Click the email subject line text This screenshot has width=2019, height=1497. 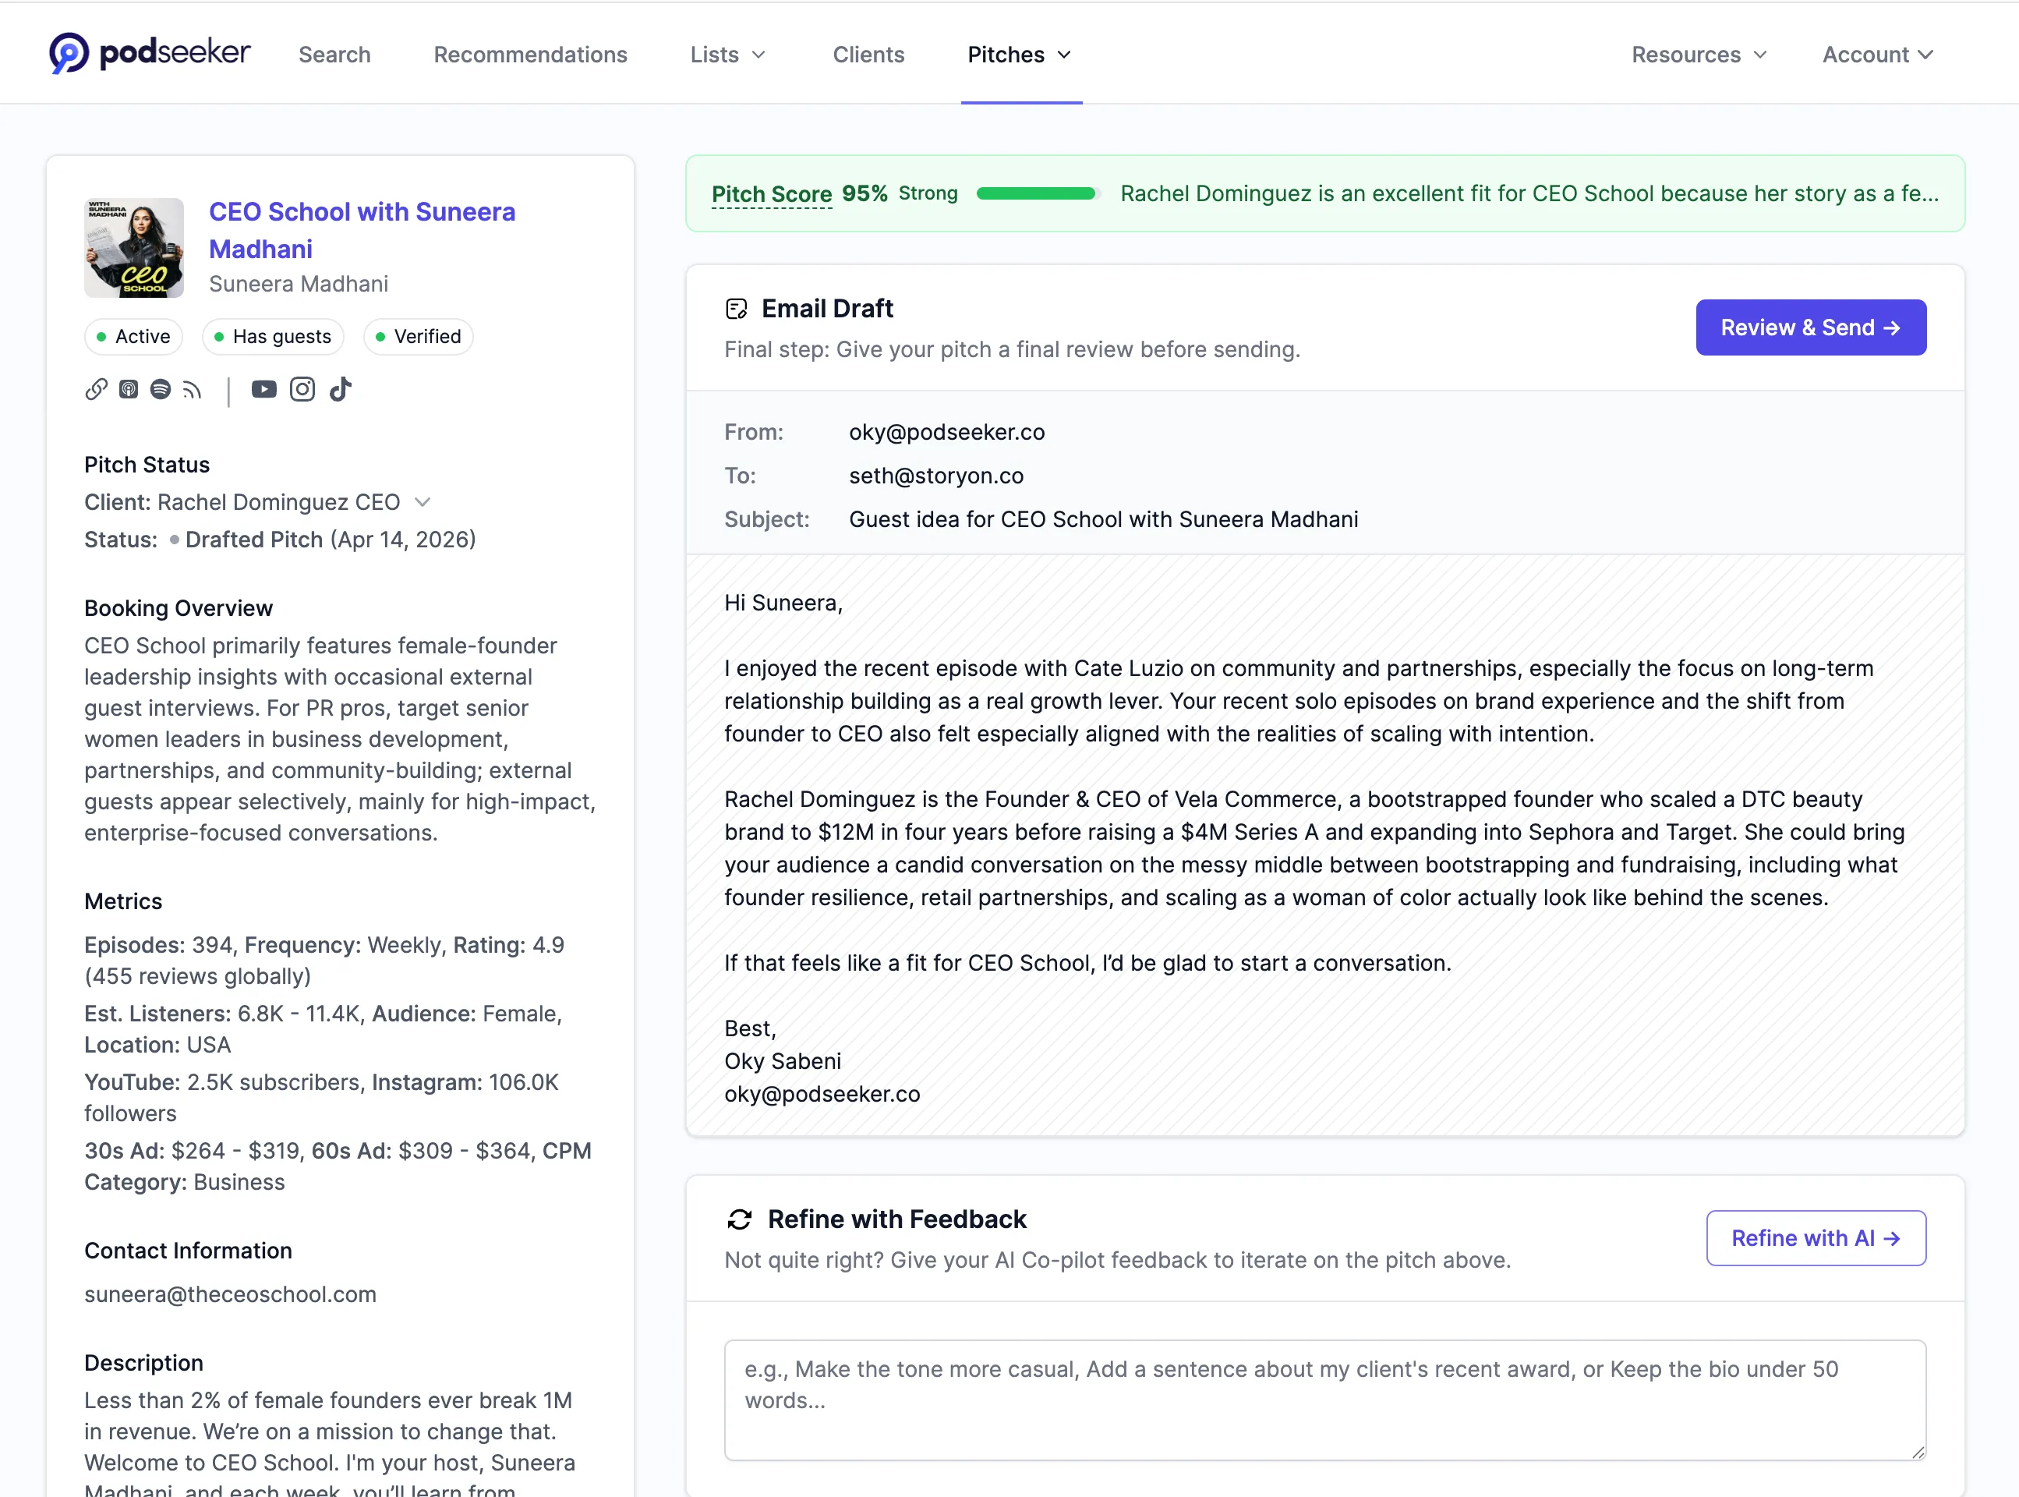[1103, 519]
